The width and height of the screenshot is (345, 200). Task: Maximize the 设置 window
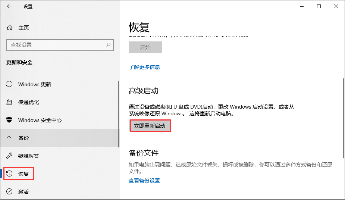(319, 6)
